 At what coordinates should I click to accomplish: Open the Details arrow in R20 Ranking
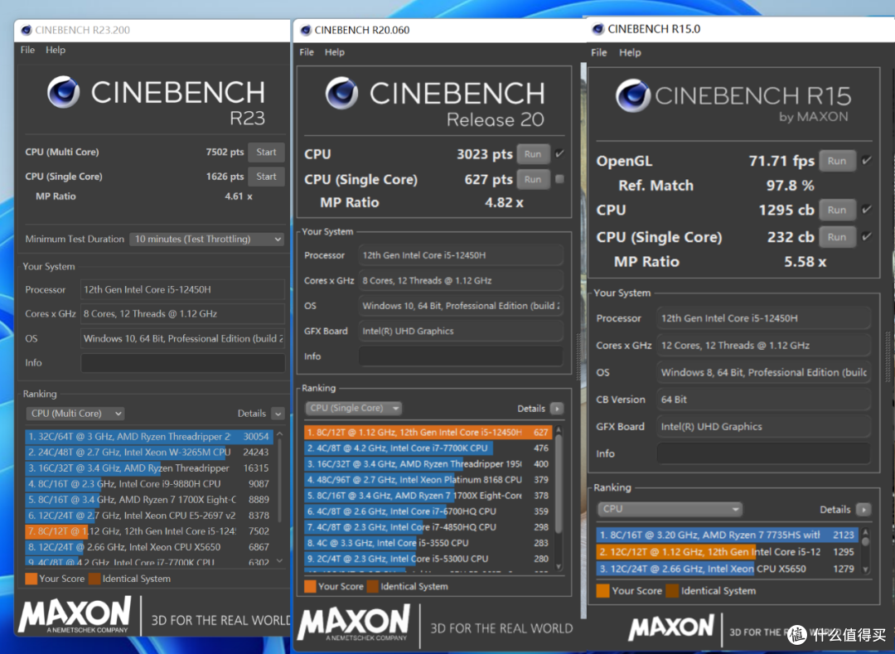click(x=557, y=409)
